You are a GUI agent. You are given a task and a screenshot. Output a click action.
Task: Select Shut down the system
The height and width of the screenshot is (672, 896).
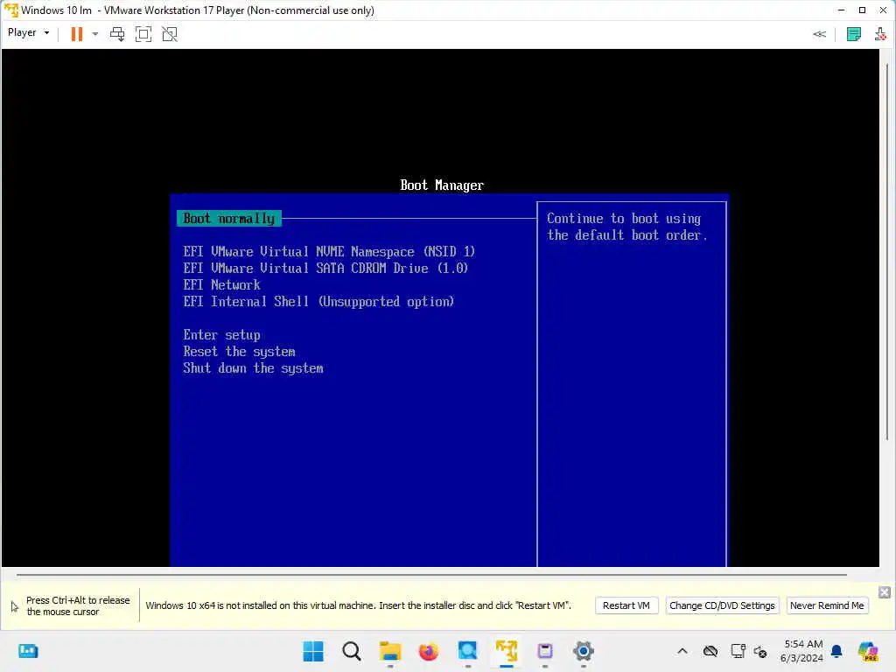click(253, 368)
